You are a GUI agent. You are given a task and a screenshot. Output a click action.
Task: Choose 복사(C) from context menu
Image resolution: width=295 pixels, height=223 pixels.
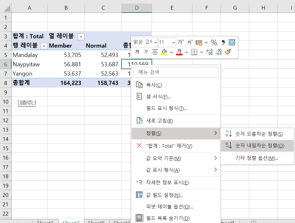(176, 85)
